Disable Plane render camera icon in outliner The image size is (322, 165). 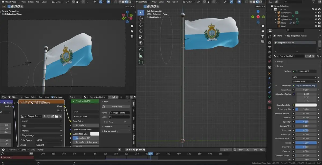[319, 23]
